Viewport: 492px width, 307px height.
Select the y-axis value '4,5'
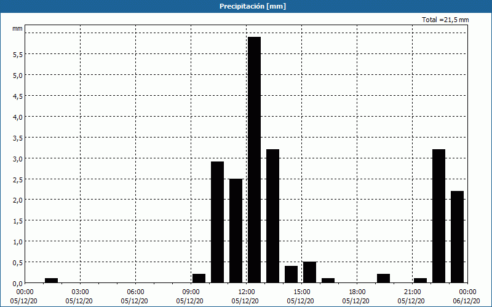(x=17, y=96)
